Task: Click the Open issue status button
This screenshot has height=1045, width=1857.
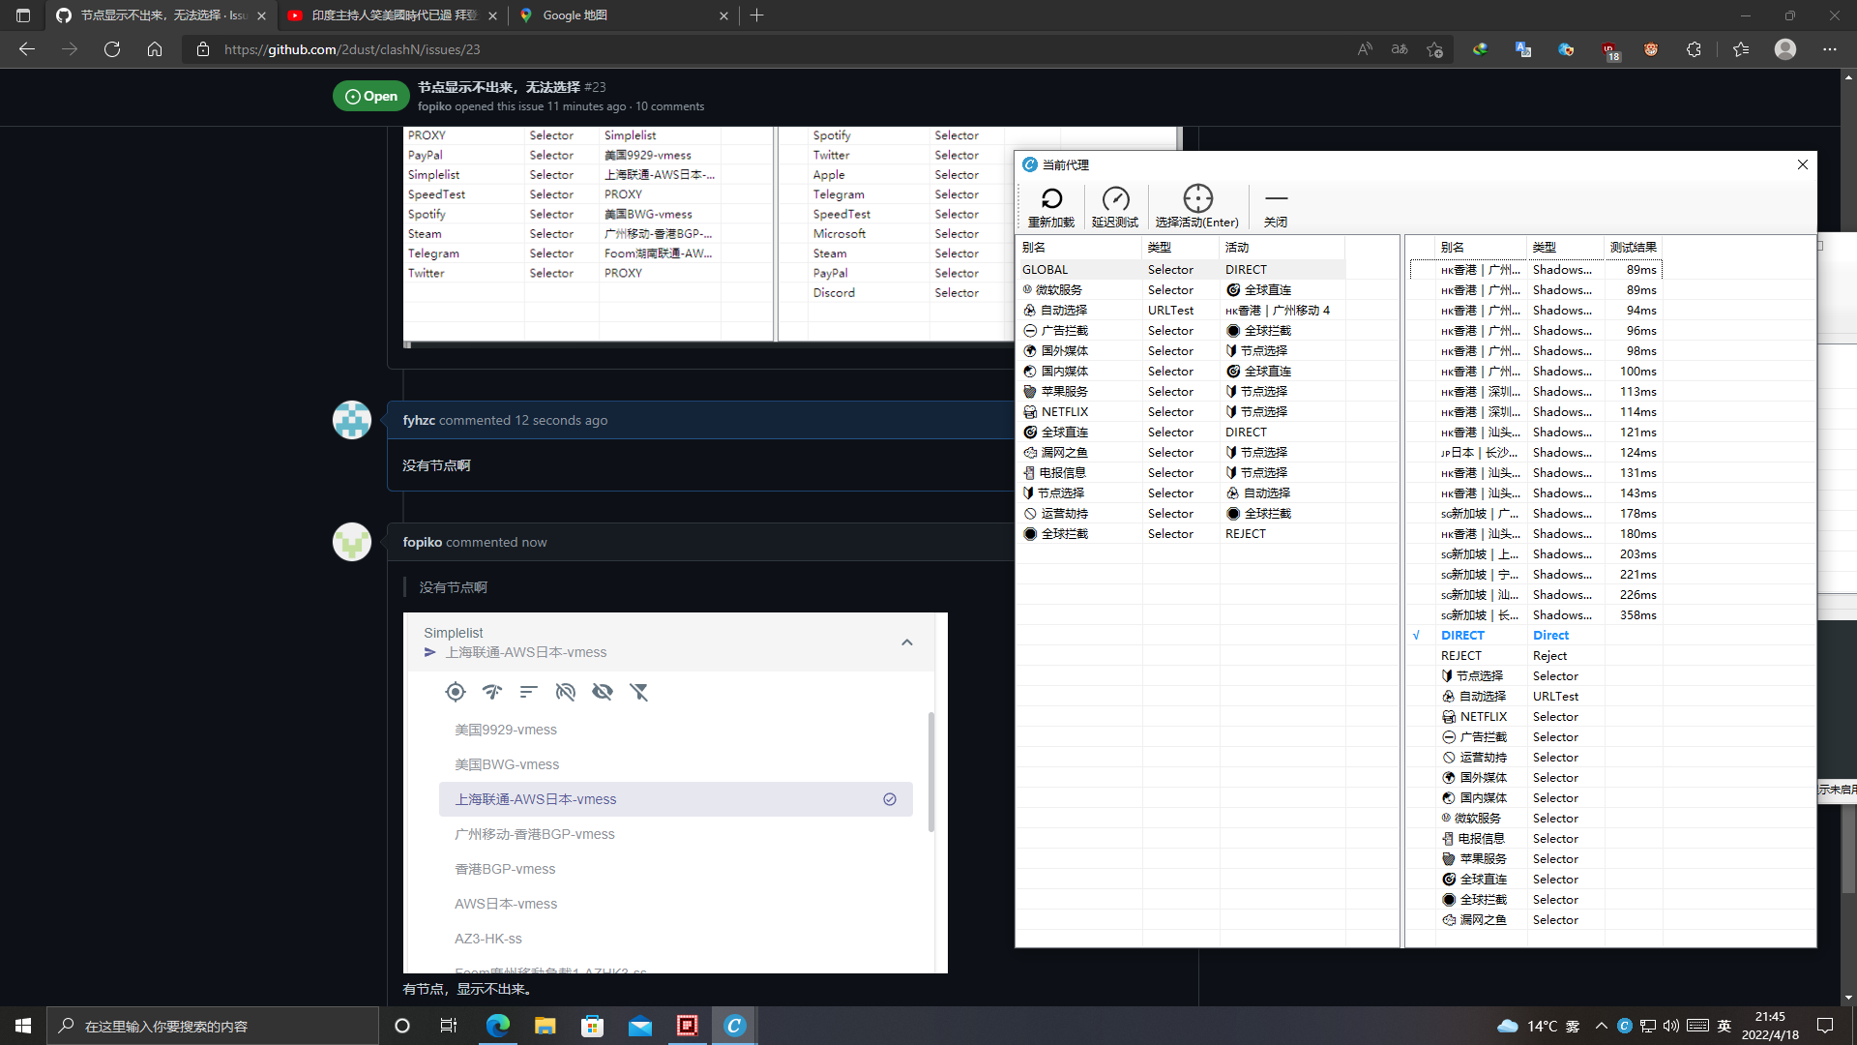Action: coord(370,96)
